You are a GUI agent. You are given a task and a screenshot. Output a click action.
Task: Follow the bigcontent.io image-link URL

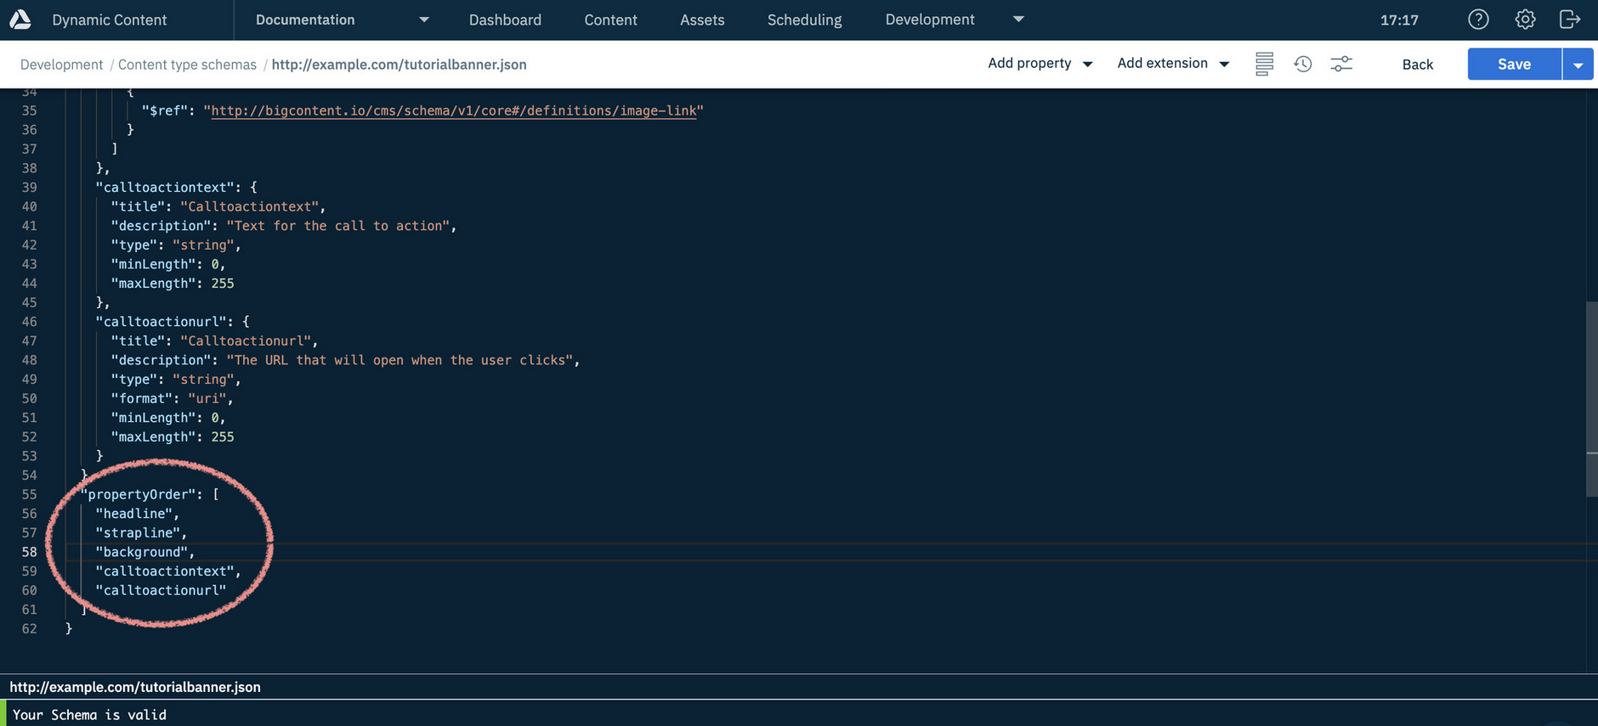pos(454,110)
